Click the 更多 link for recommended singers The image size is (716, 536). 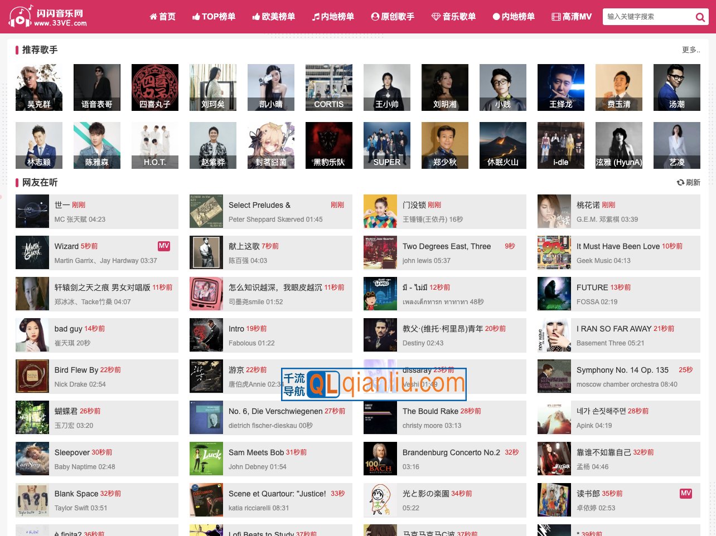690,50
